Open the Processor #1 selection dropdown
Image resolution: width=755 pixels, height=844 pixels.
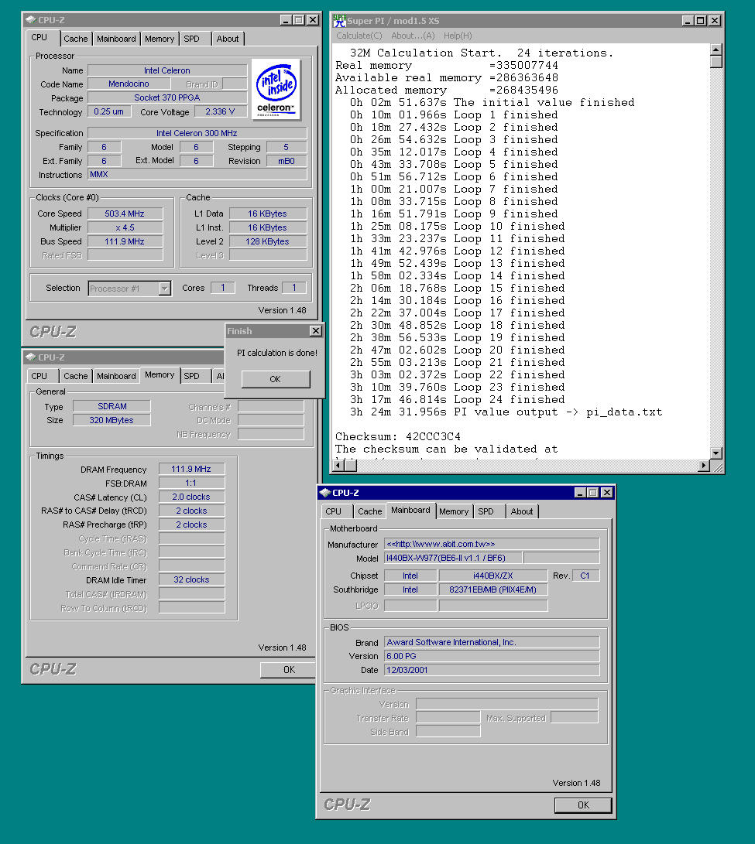[x=165, y=289]
